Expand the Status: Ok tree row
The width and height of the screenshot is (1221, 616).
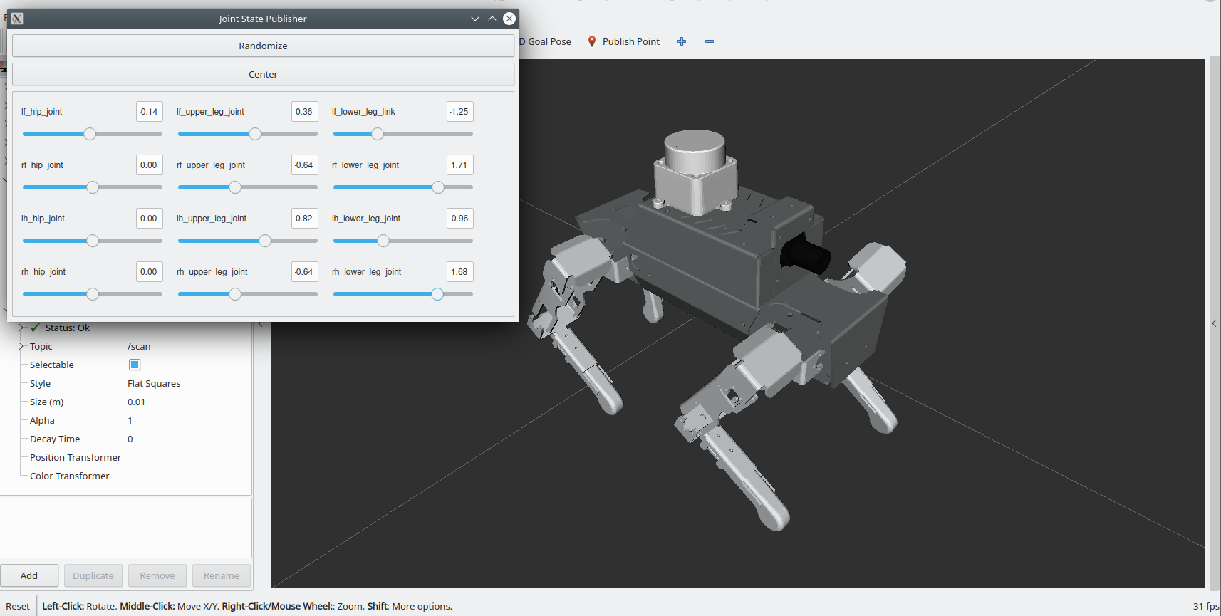(x=21, y=328)
